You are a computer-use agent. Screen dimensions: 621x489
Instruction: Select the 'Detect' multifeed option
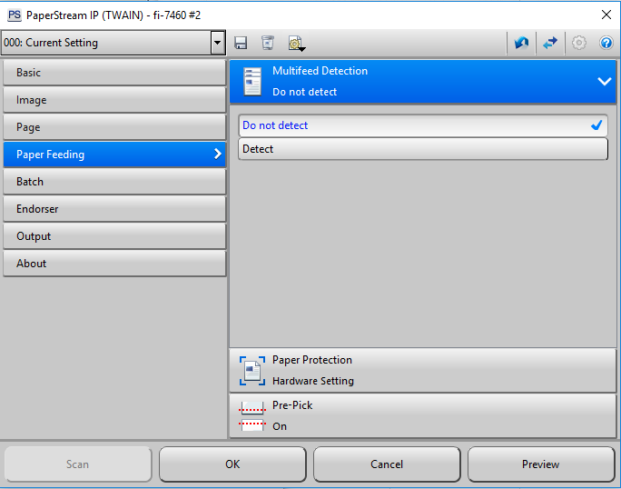(422, 149)
